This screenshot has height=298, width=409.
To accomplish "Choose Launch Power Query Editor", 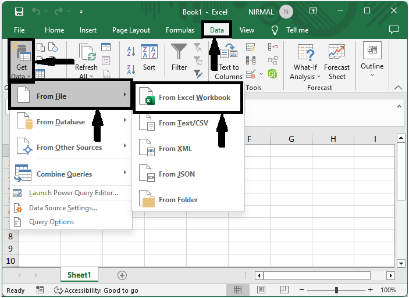I will [71, 193].
